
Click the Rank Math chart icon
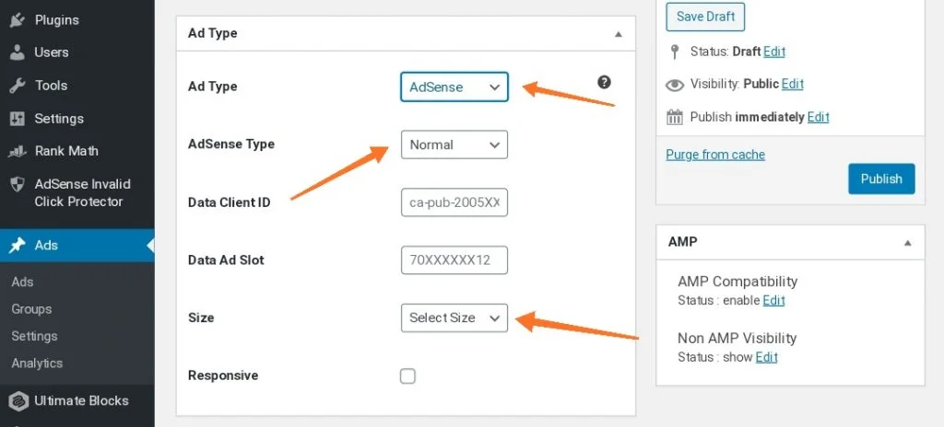pos(17,151)
